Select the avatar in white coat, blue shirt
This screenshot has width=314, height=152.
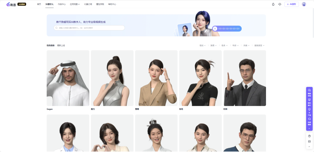tap(68, 133)
